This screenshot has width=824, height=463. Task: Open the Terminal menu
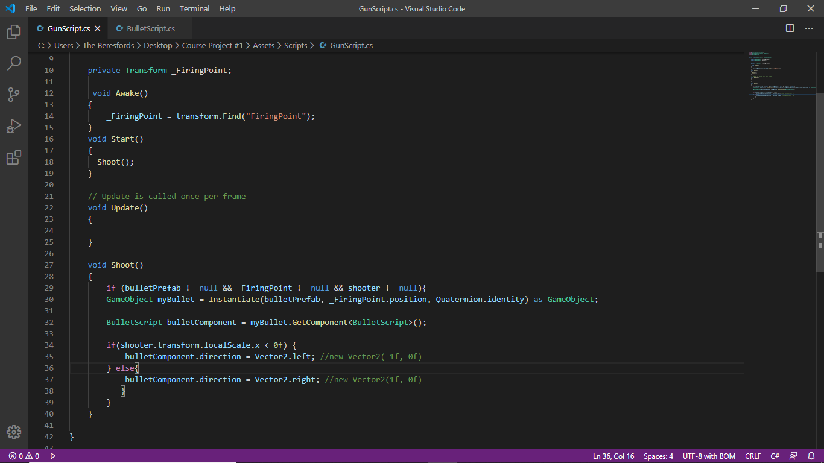[195, 8]
